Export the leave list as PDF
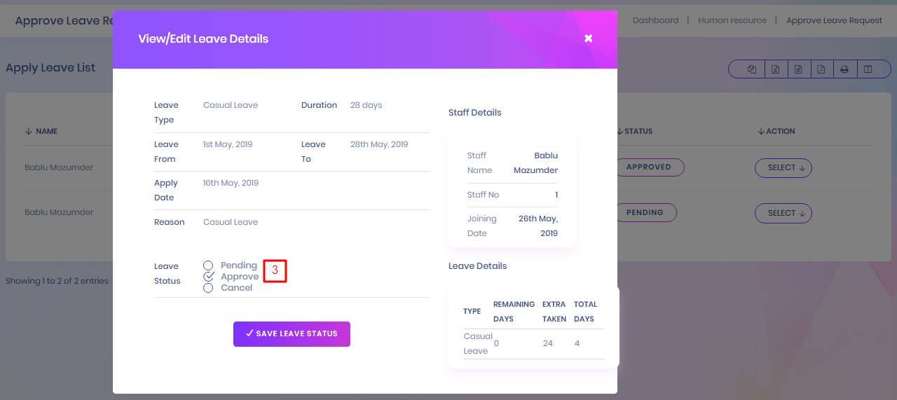The height and width of the screenshot is (400, 897). click(821, 69)
